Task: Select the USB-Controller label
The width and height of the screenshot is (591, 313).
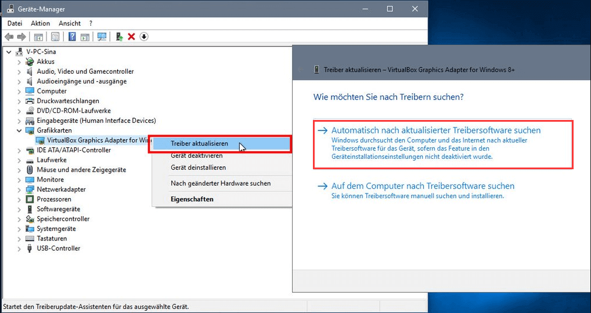Action: [x=59, y=248]
